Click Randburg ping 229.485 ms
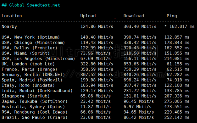The width and height of the screenshot is (197, 123). coord(177,112)
